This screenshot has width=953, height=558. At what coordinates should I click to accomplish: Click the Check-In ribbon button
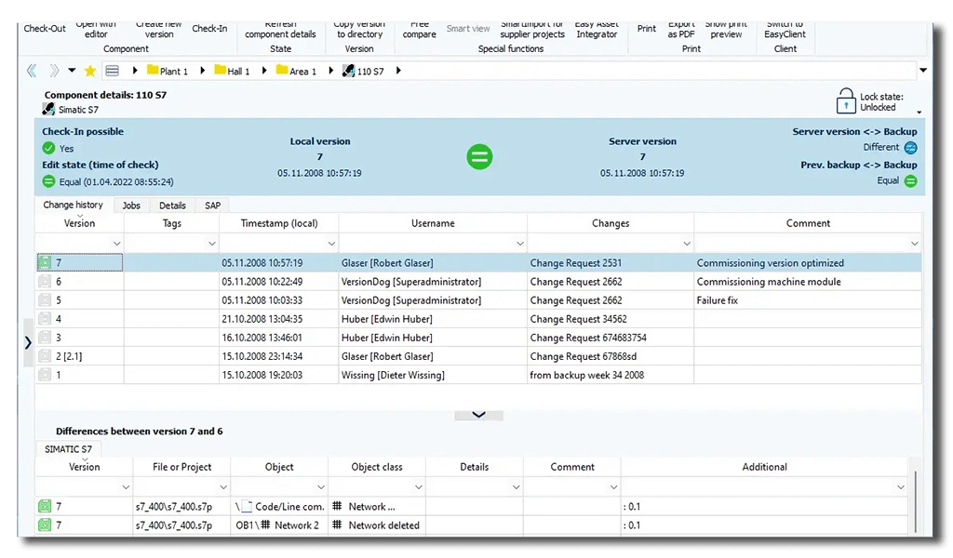click(209, 29)
